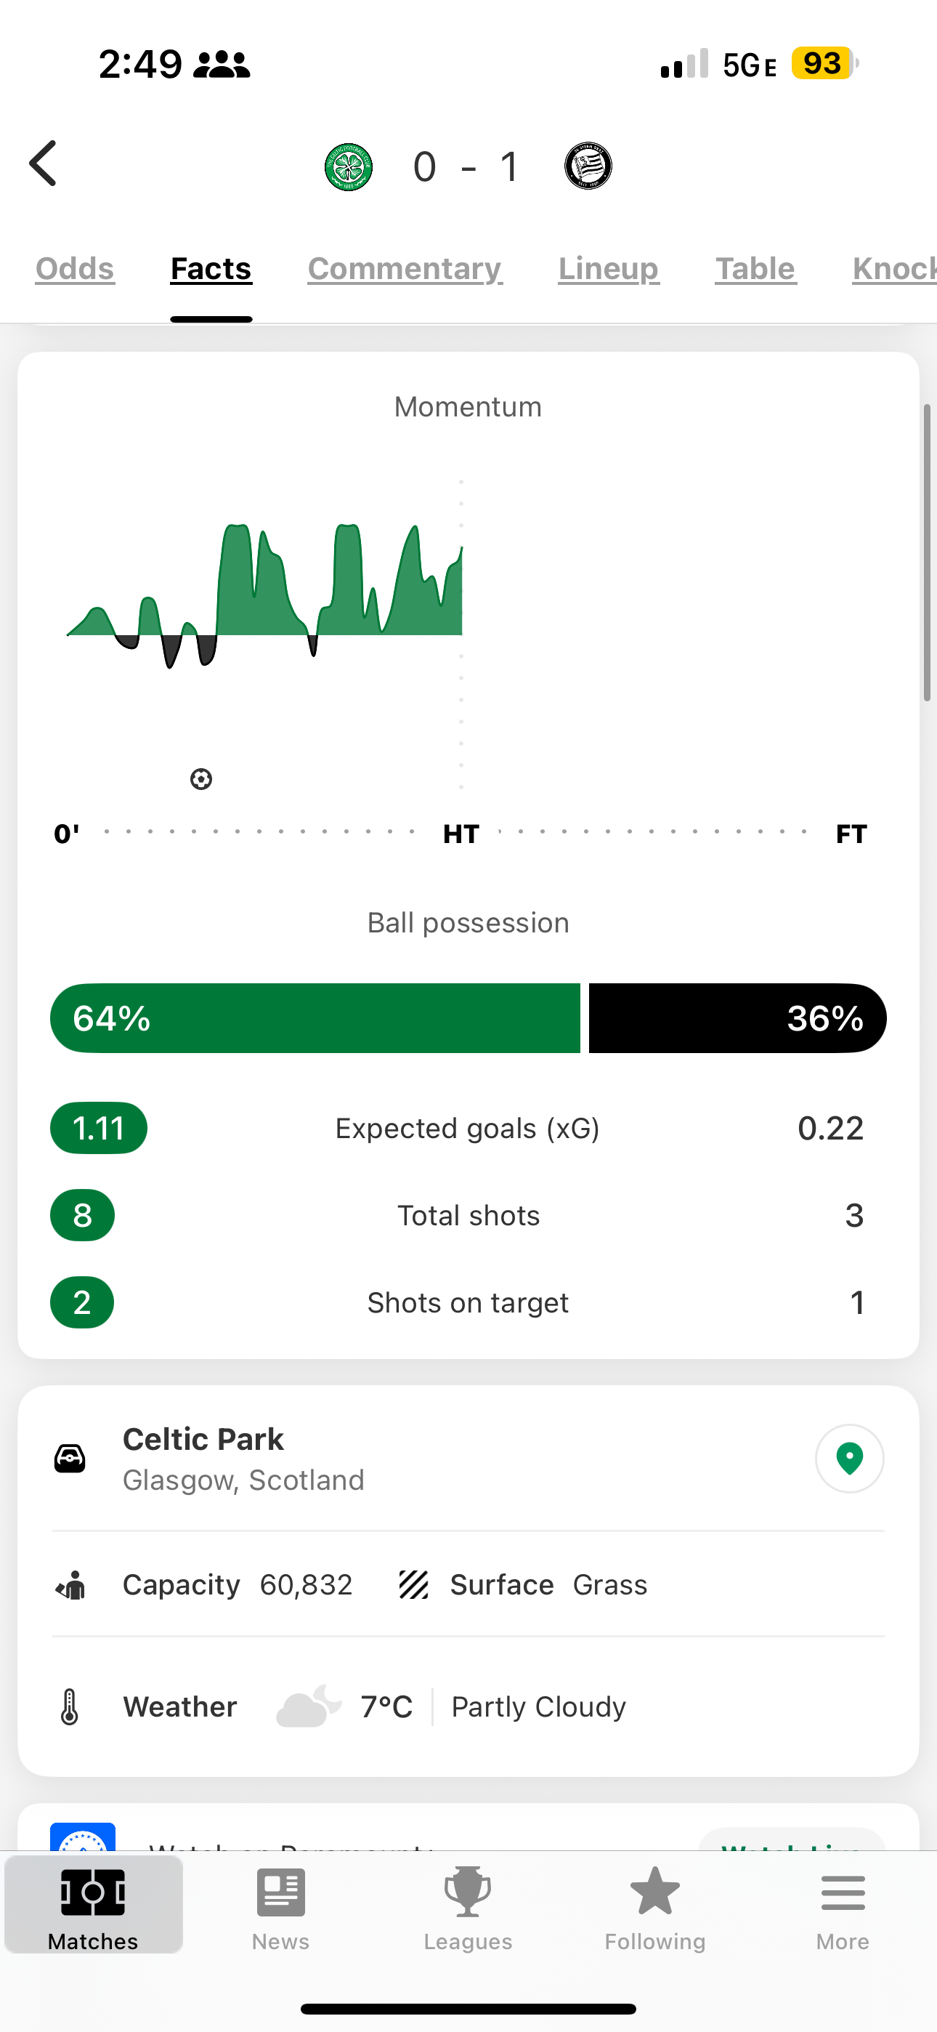Screen dimensions: 937x2032
Task: Tap the Expected goals (xG) row
Action: click(468, 1129)
